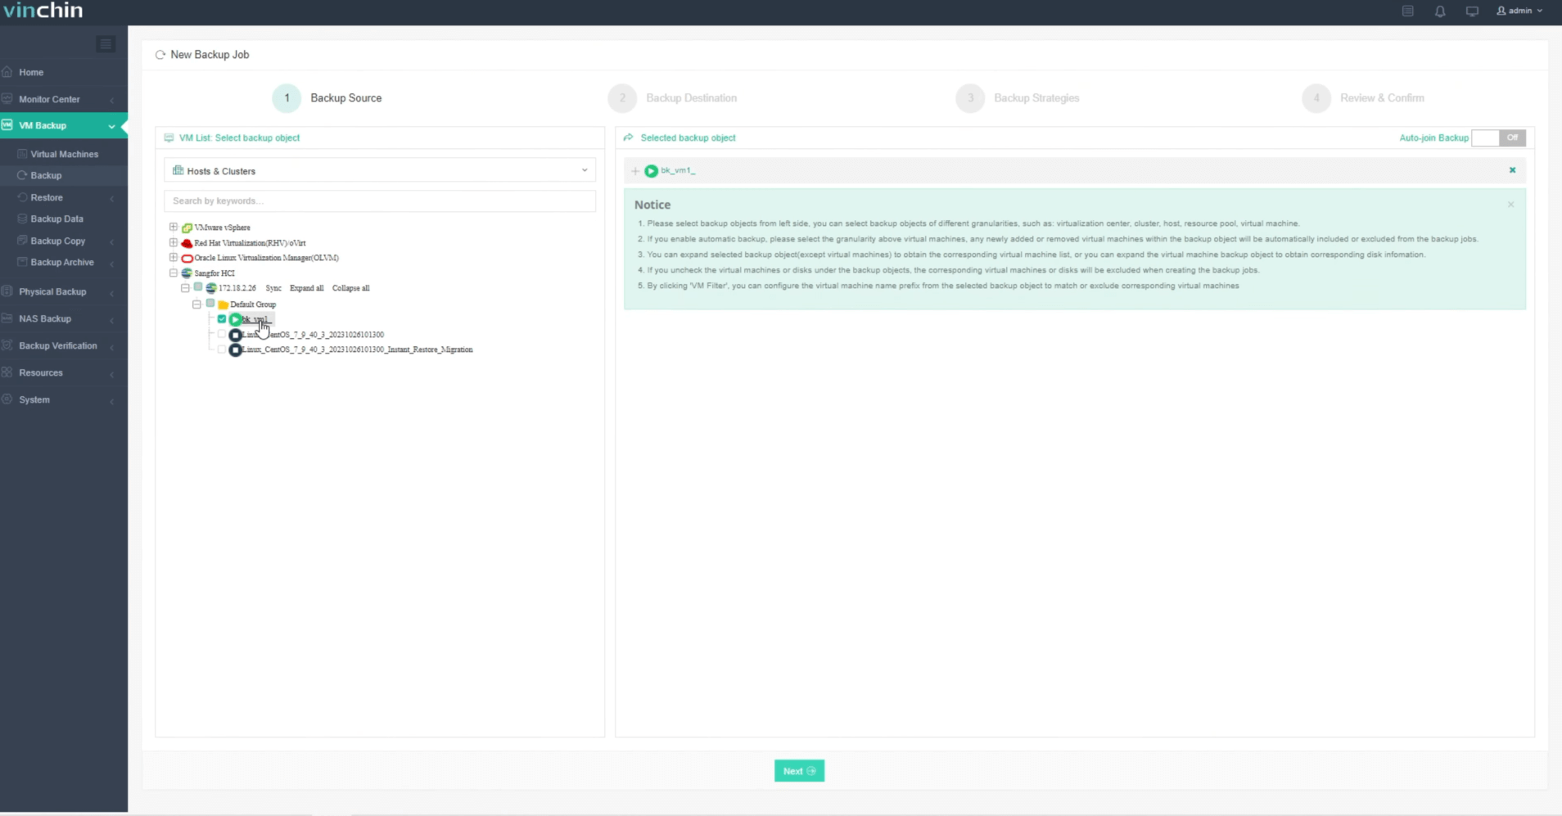
Task: Click the Selected backup object arrow icon
Action: (629, 138)
